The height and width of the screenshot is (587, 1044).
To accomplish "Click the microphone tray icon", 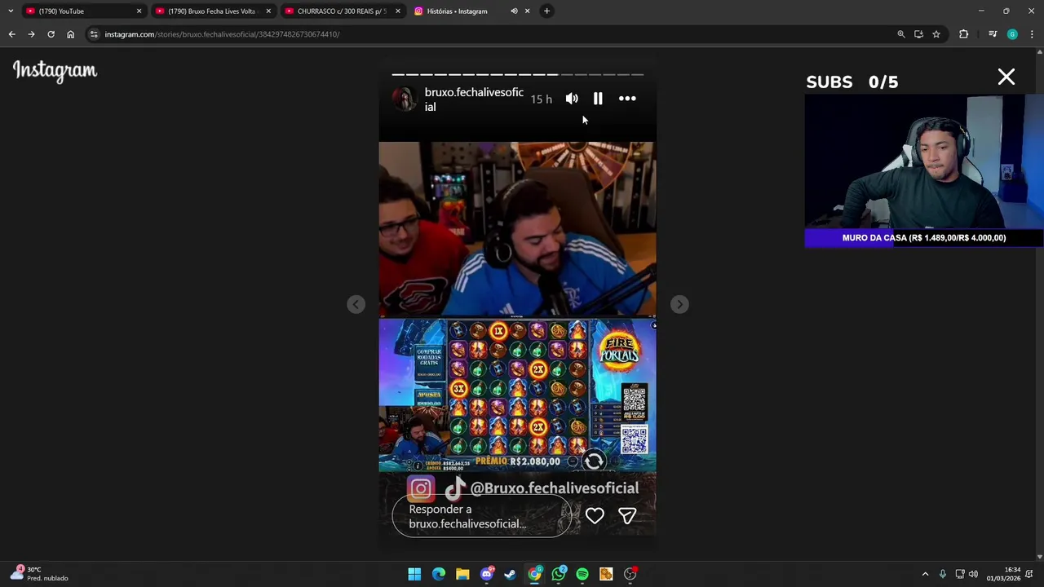I will point(943,574).
